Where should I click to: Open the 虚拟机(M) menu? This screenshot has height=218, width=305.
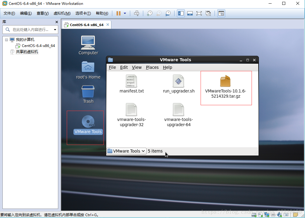click(62, 13)
